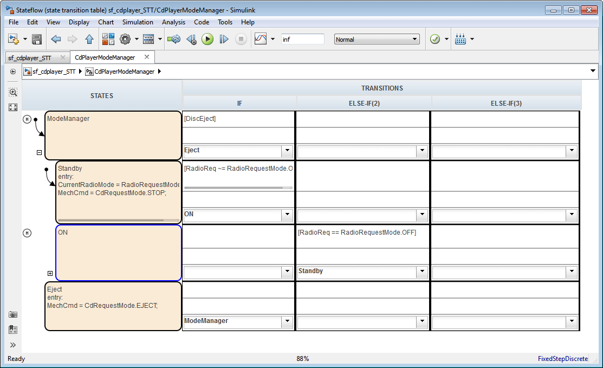Click the Screenshot camera icon

[x=13, y=314]
